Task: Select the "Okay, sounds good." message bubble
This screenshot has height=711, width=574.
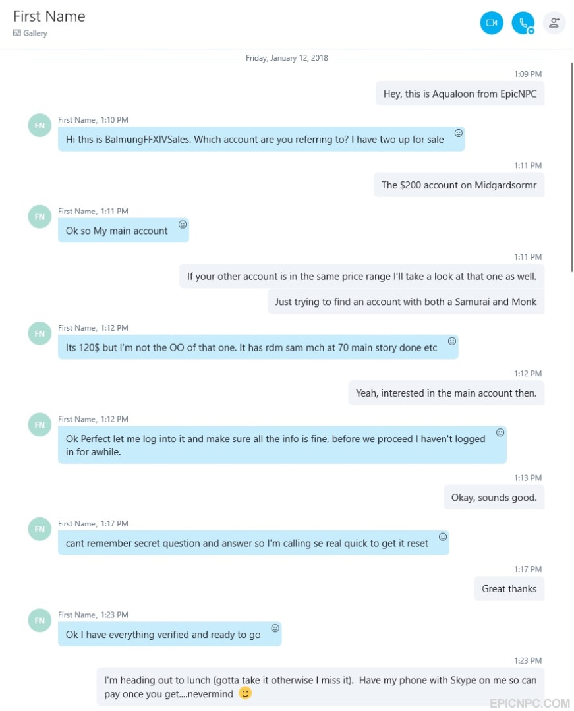Action: [x=494, y=498]
